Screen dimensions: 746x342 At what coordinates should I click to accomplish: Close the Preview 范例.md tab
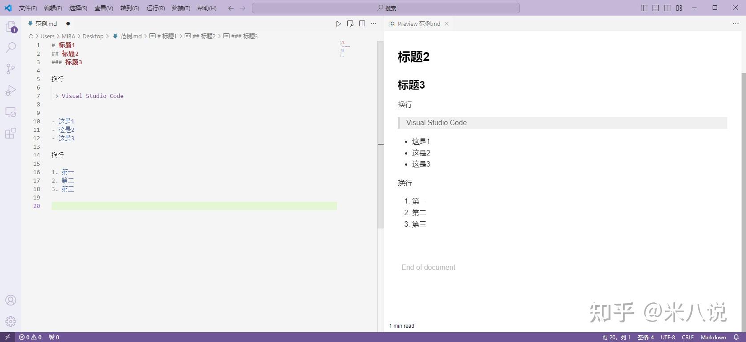click(x=446, y=24)
